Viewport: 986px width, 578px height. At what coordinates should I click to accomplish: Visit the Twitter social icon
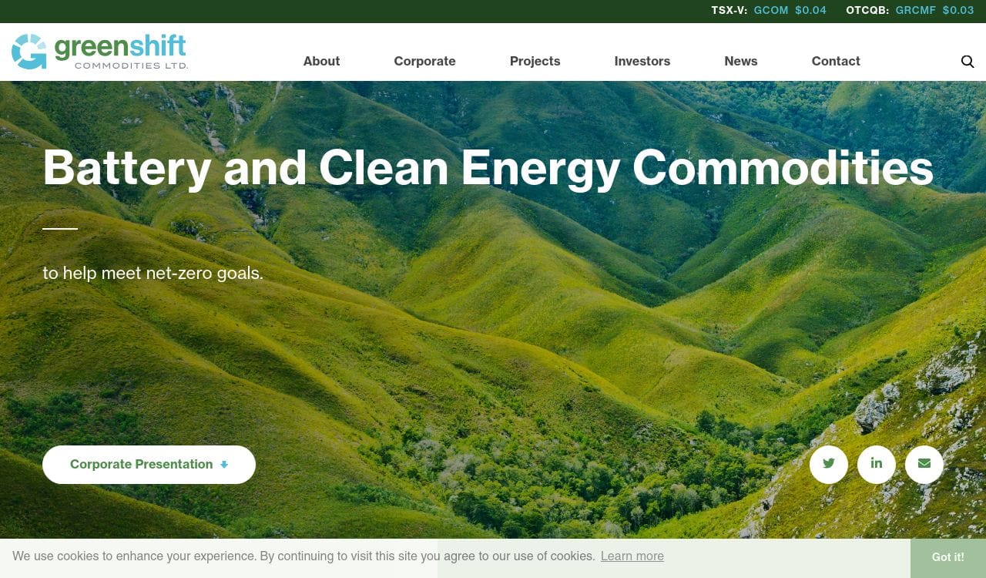tap(829, 464)
